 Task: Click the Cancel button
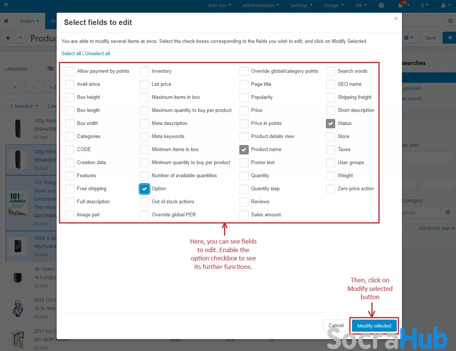tap(336, 326)
